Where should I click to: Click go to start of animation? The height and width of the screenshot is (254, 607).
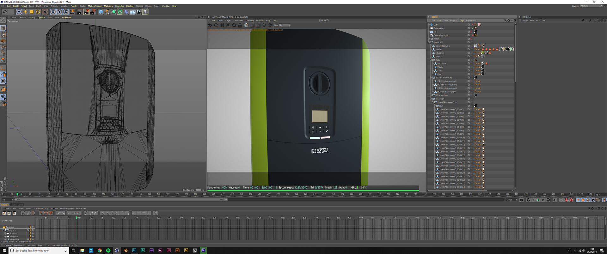pyautogui.click(x=522, y=200)
